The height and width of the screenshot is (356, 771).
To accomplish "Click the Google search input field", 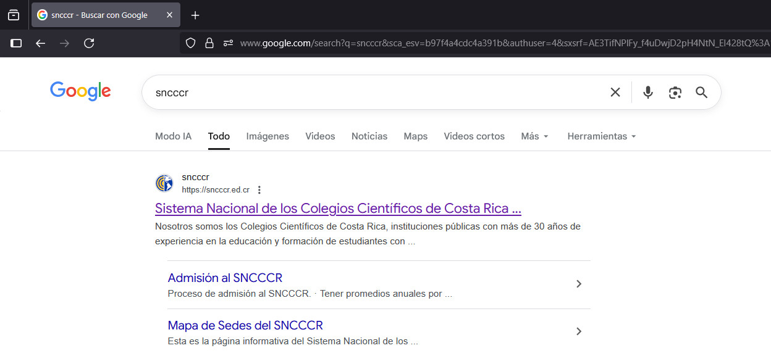I will (x=371, y=93).
